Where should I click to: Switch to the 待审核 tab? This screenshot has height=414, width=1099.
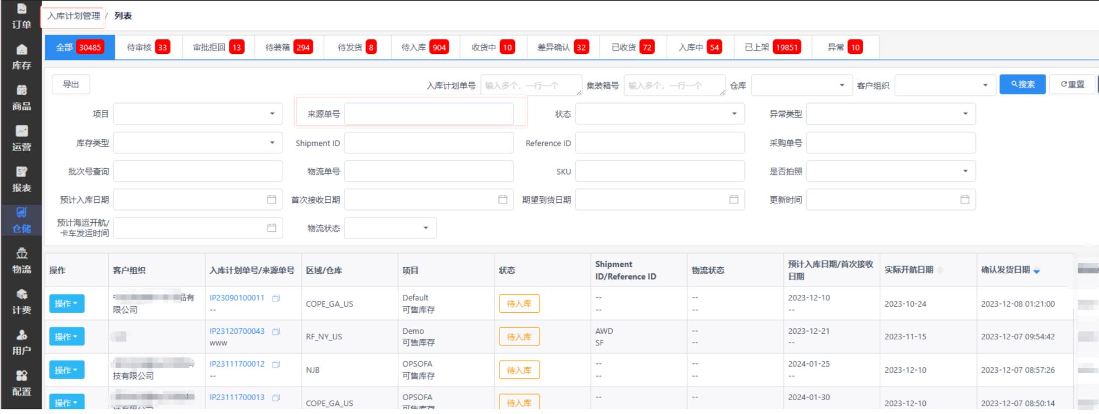click(148, 47)
